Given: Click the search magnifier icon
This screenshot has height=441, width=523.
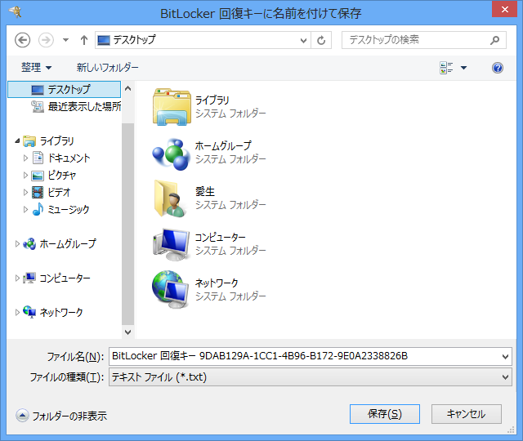Looking at the screenshot, I should pyautogui.click(x=495, y=40).
